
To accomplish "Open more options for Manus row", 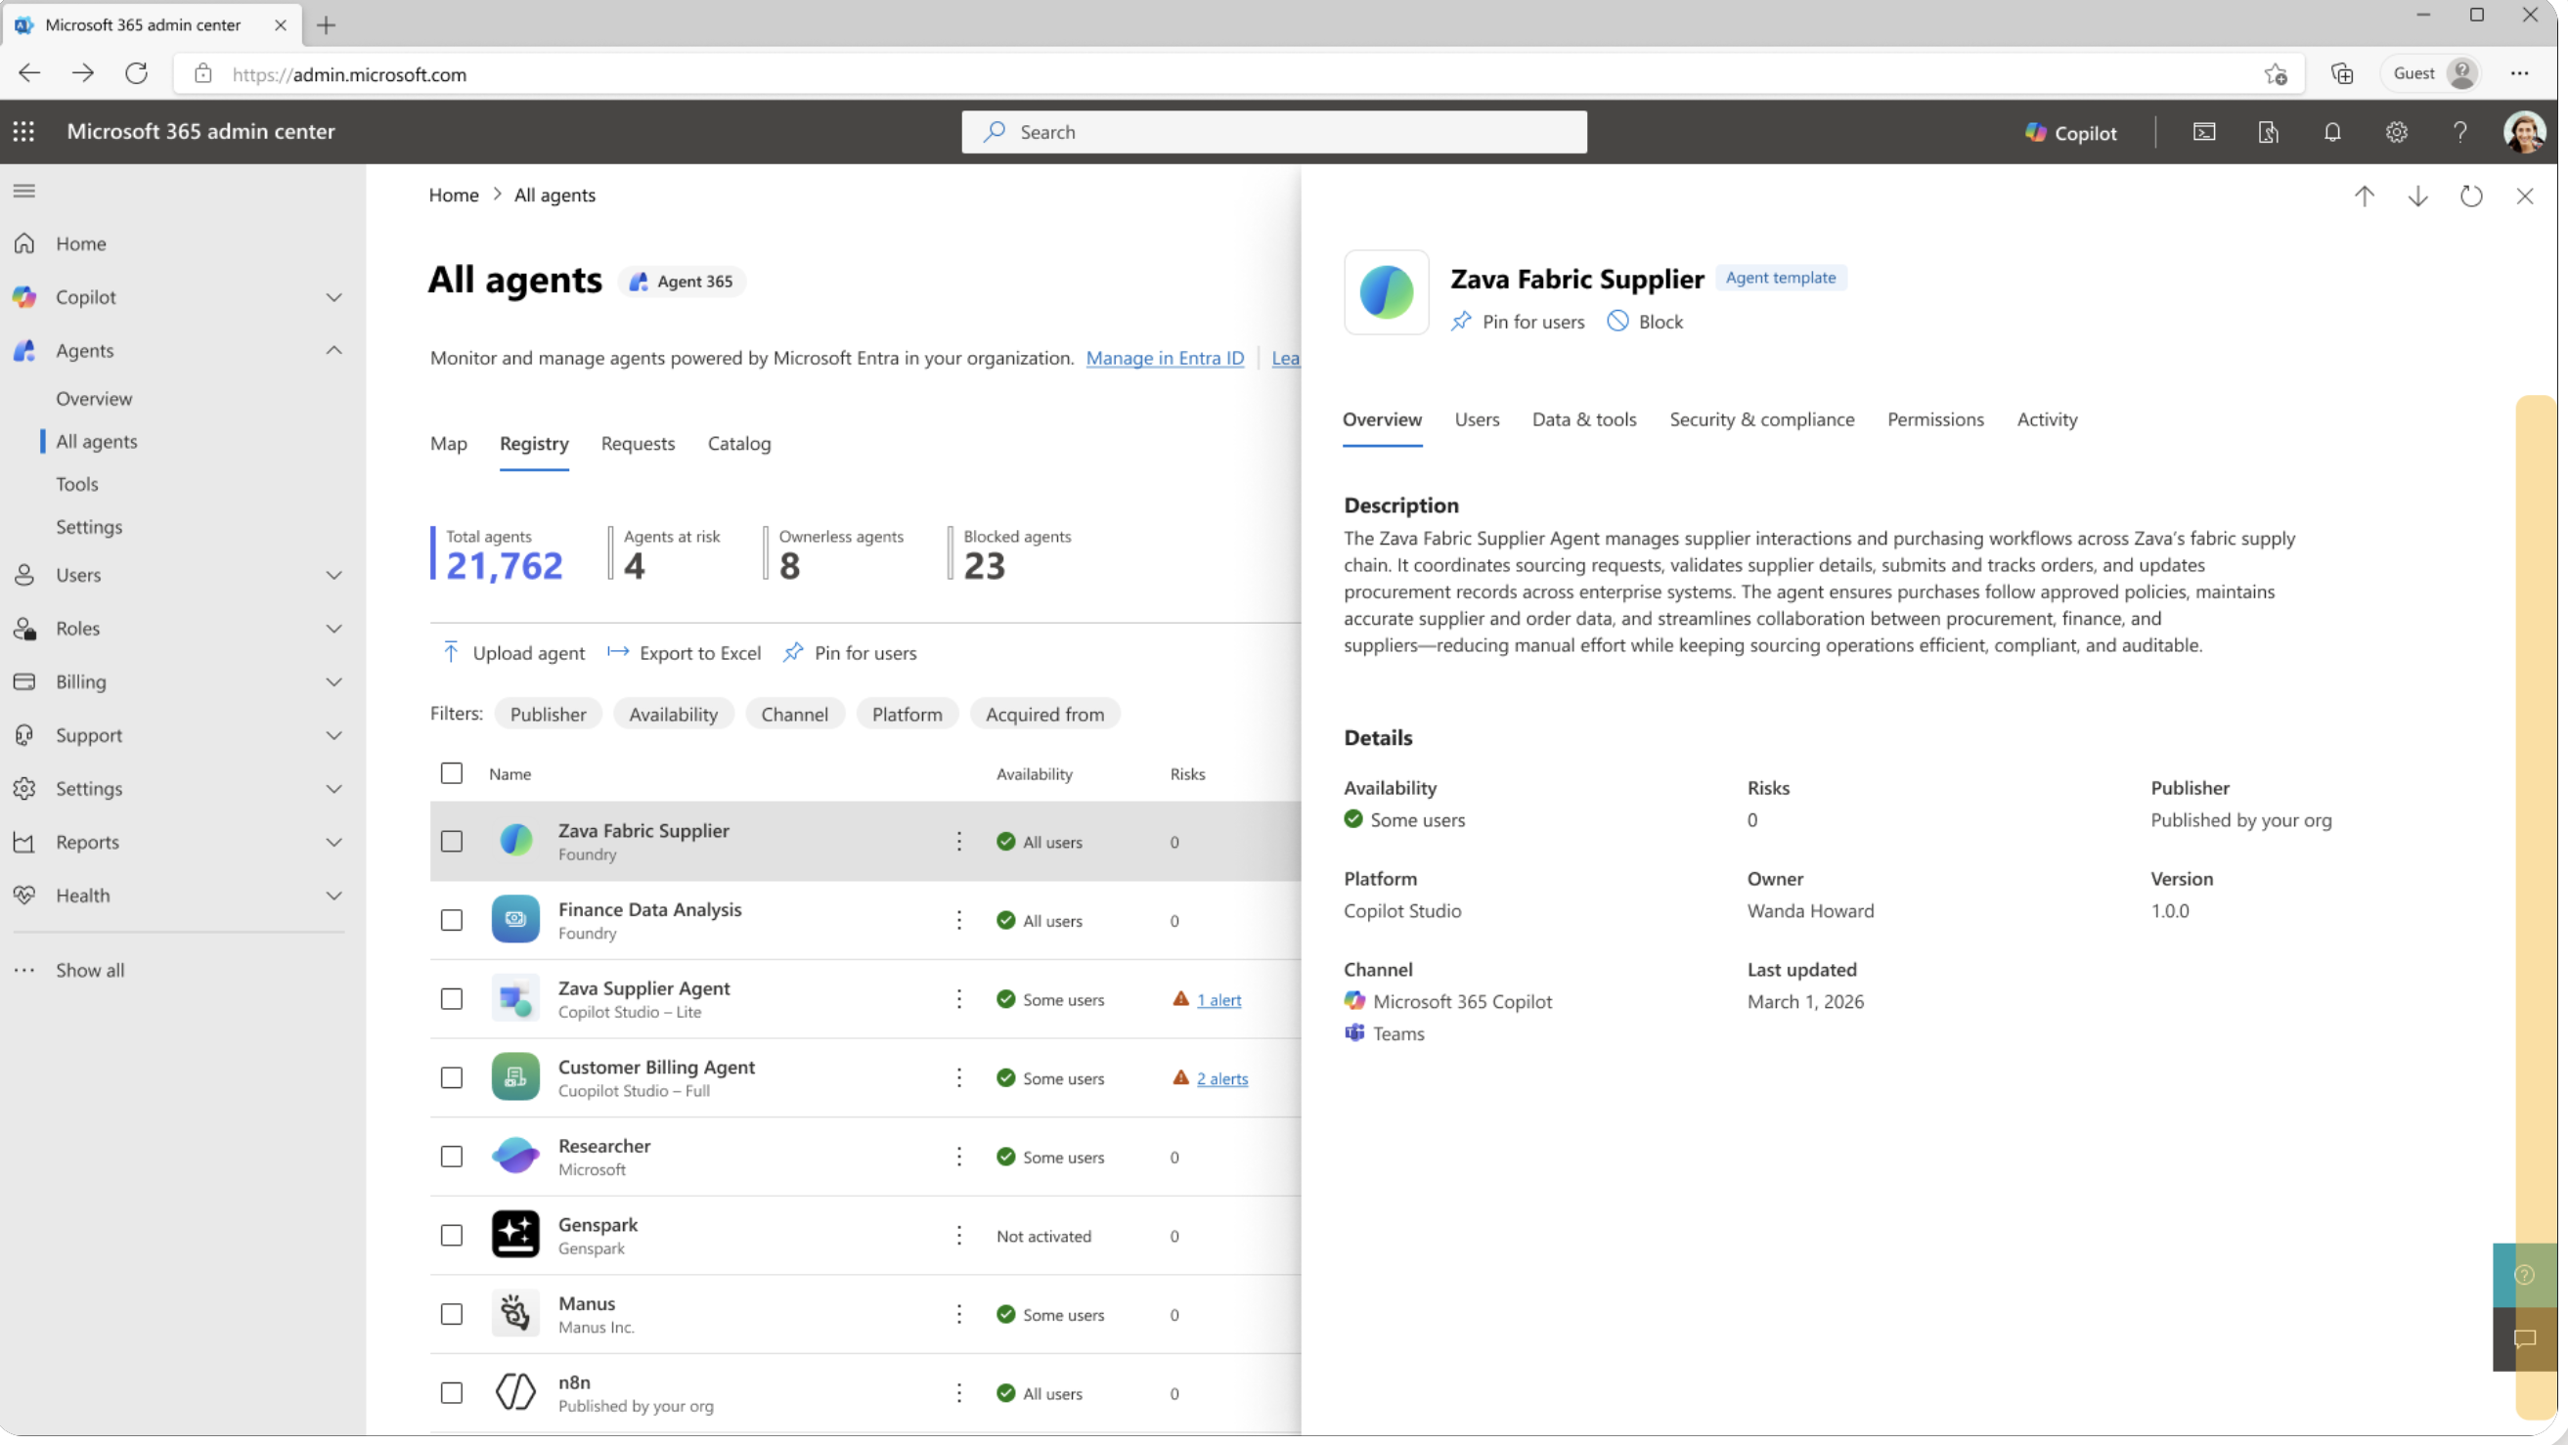I will tap(959, 1313).
